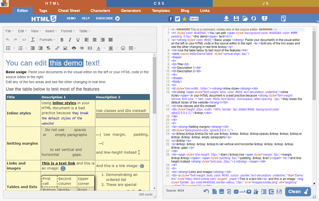Screen dimensions: 319x201
Task: Click the Bold formatting icon
Action: [x=62, y=39]
